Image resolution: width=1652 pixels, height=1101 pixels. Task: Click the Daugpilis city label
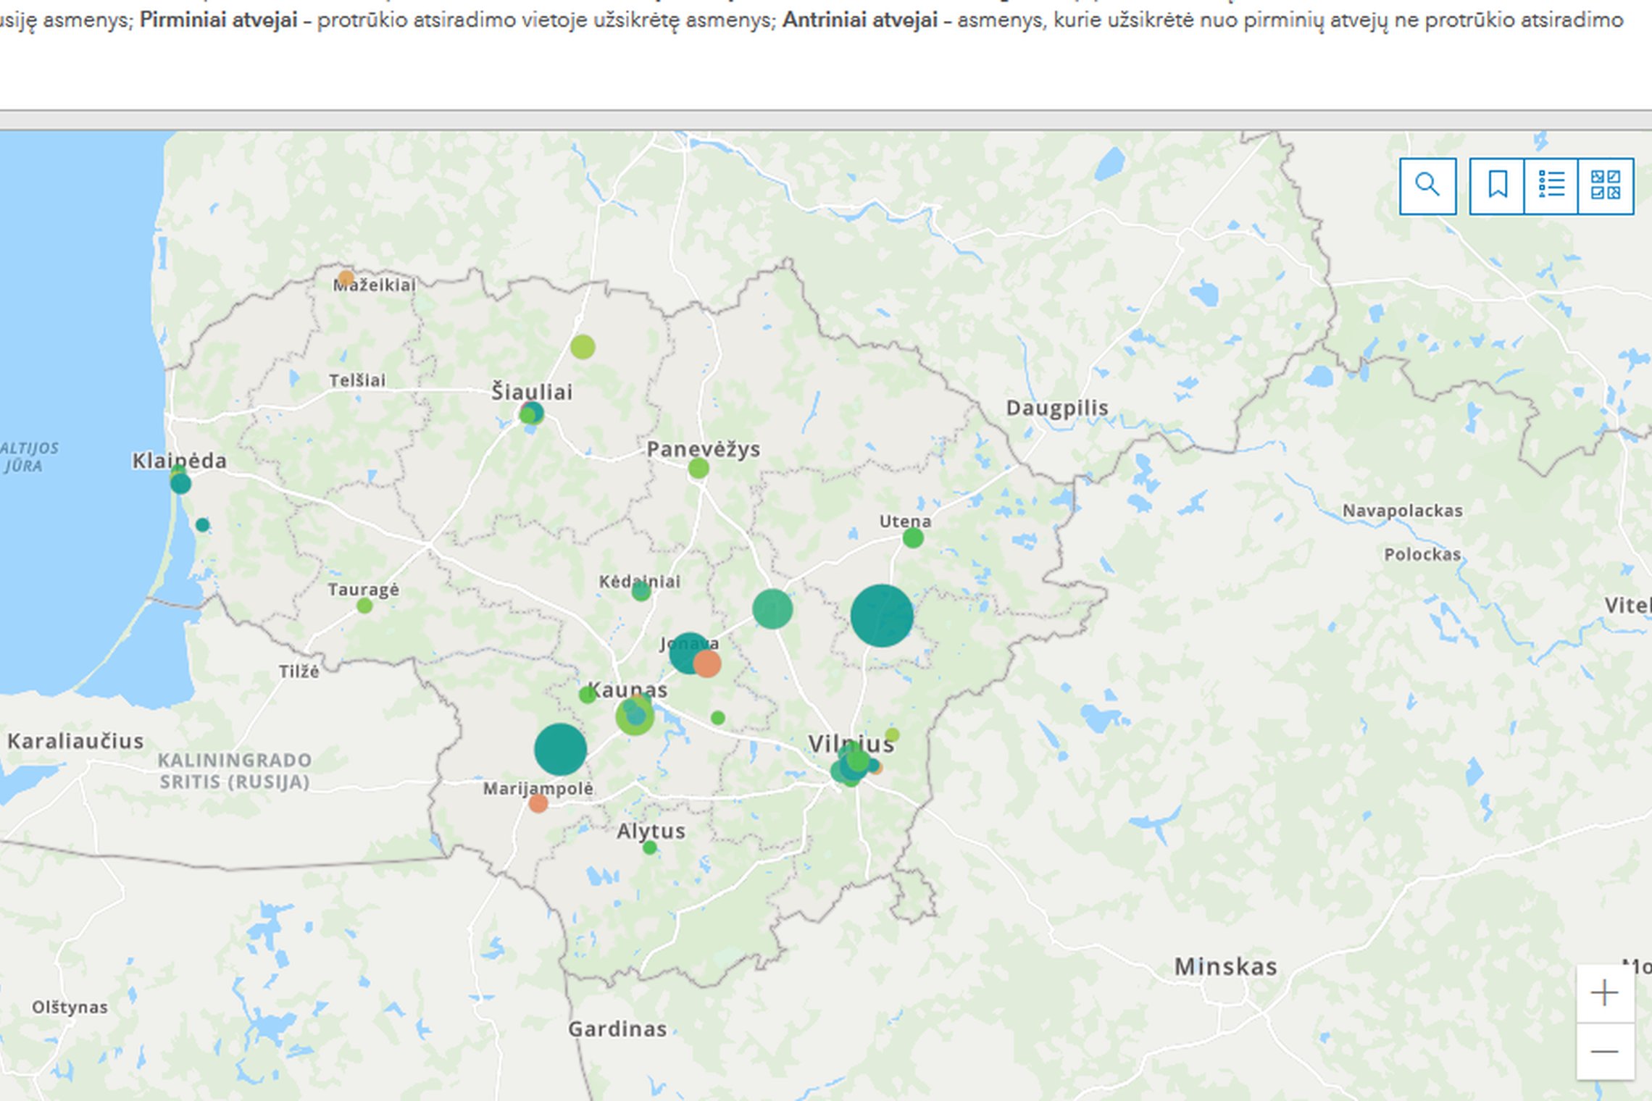[x=1057, y=409]
